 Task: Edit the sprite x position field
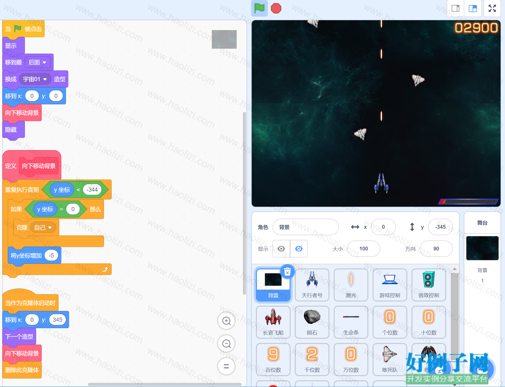(x=383, y=227)
